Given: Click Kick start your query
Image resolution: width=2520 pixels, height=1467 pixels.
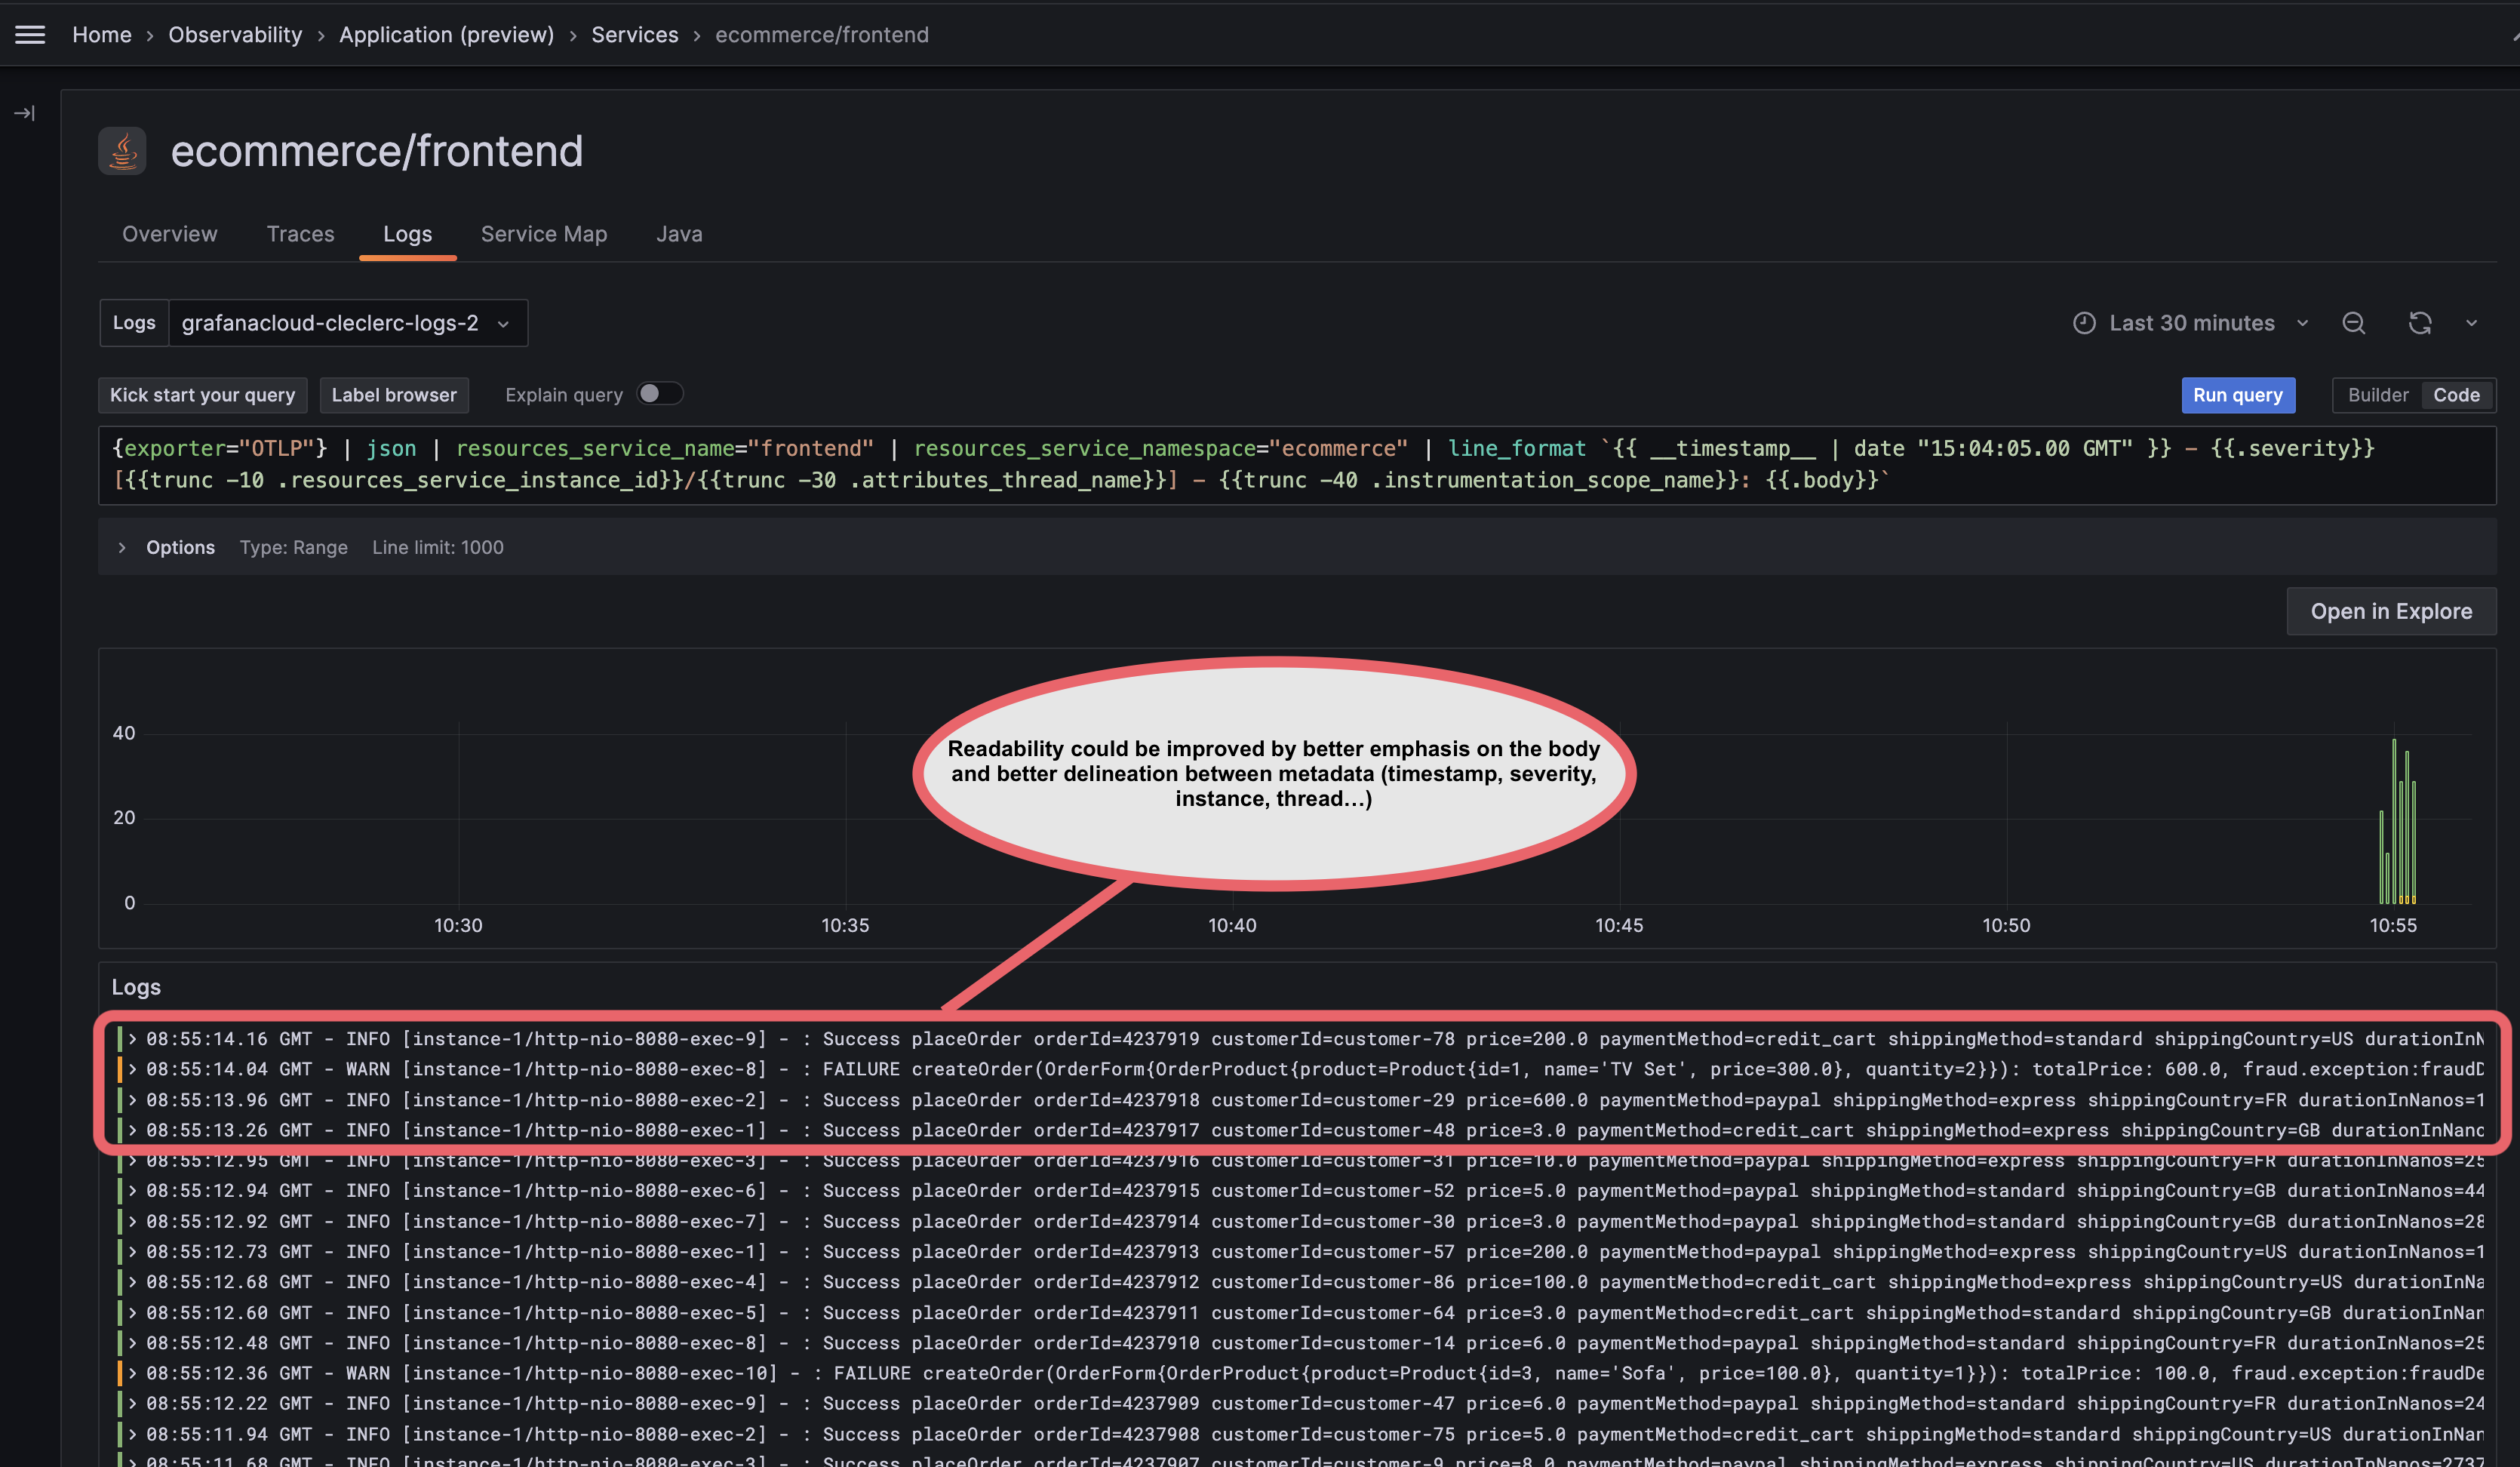Looking at the screenshot, I should (x=202, y=395).
